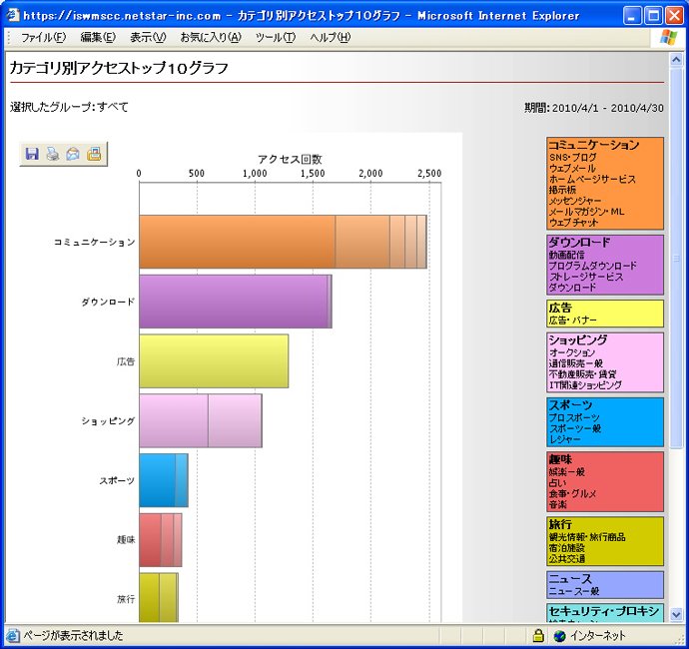
Task: Click the Internet zone globe icon in the status bar
Action: [x=559, y=635]
